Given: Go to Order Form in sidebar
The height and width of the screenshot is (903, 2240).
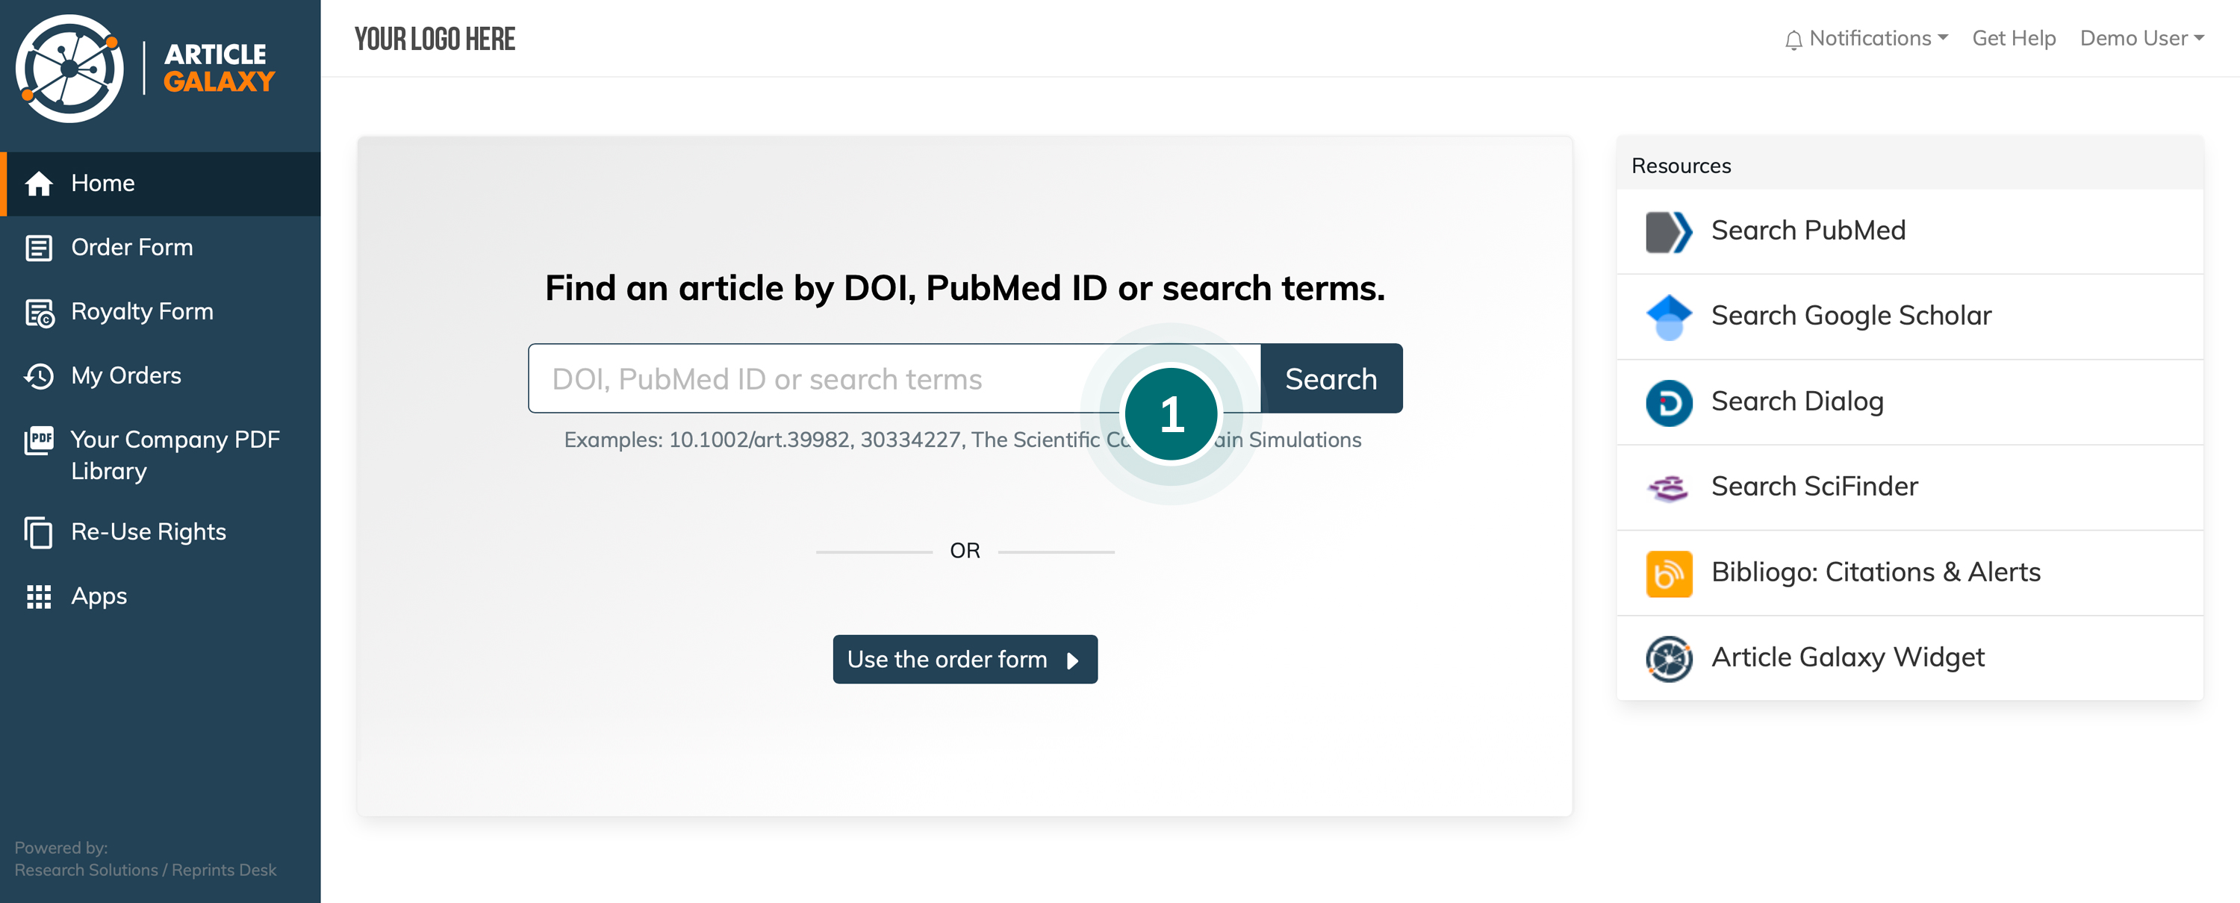Looking at the screenshot, I should pyautogui.click(x=131, y=247).
